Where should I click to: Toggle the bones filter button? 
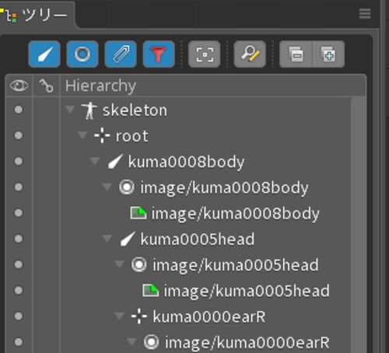(x=44, y=54)
